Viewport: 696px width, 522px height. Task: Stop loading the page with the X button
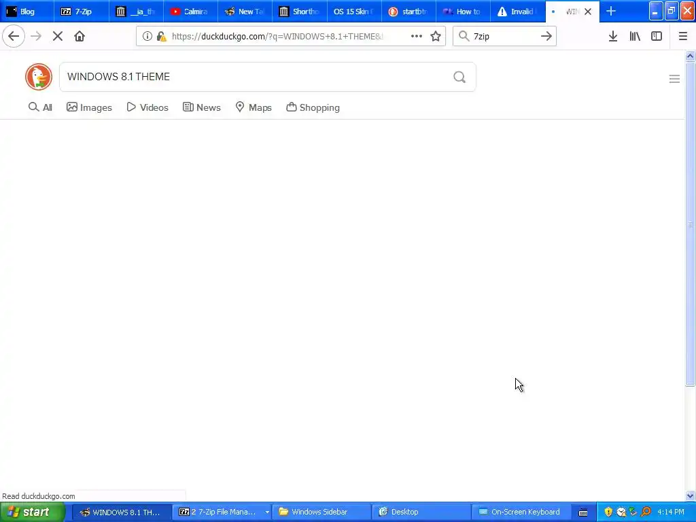coord(58,37)
